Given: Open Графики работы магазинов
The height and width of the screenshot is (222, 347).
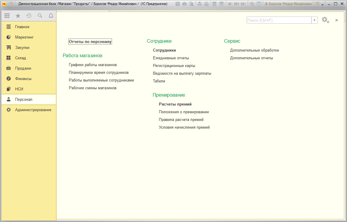Looking at the screenshot, I should coord(93,65).
